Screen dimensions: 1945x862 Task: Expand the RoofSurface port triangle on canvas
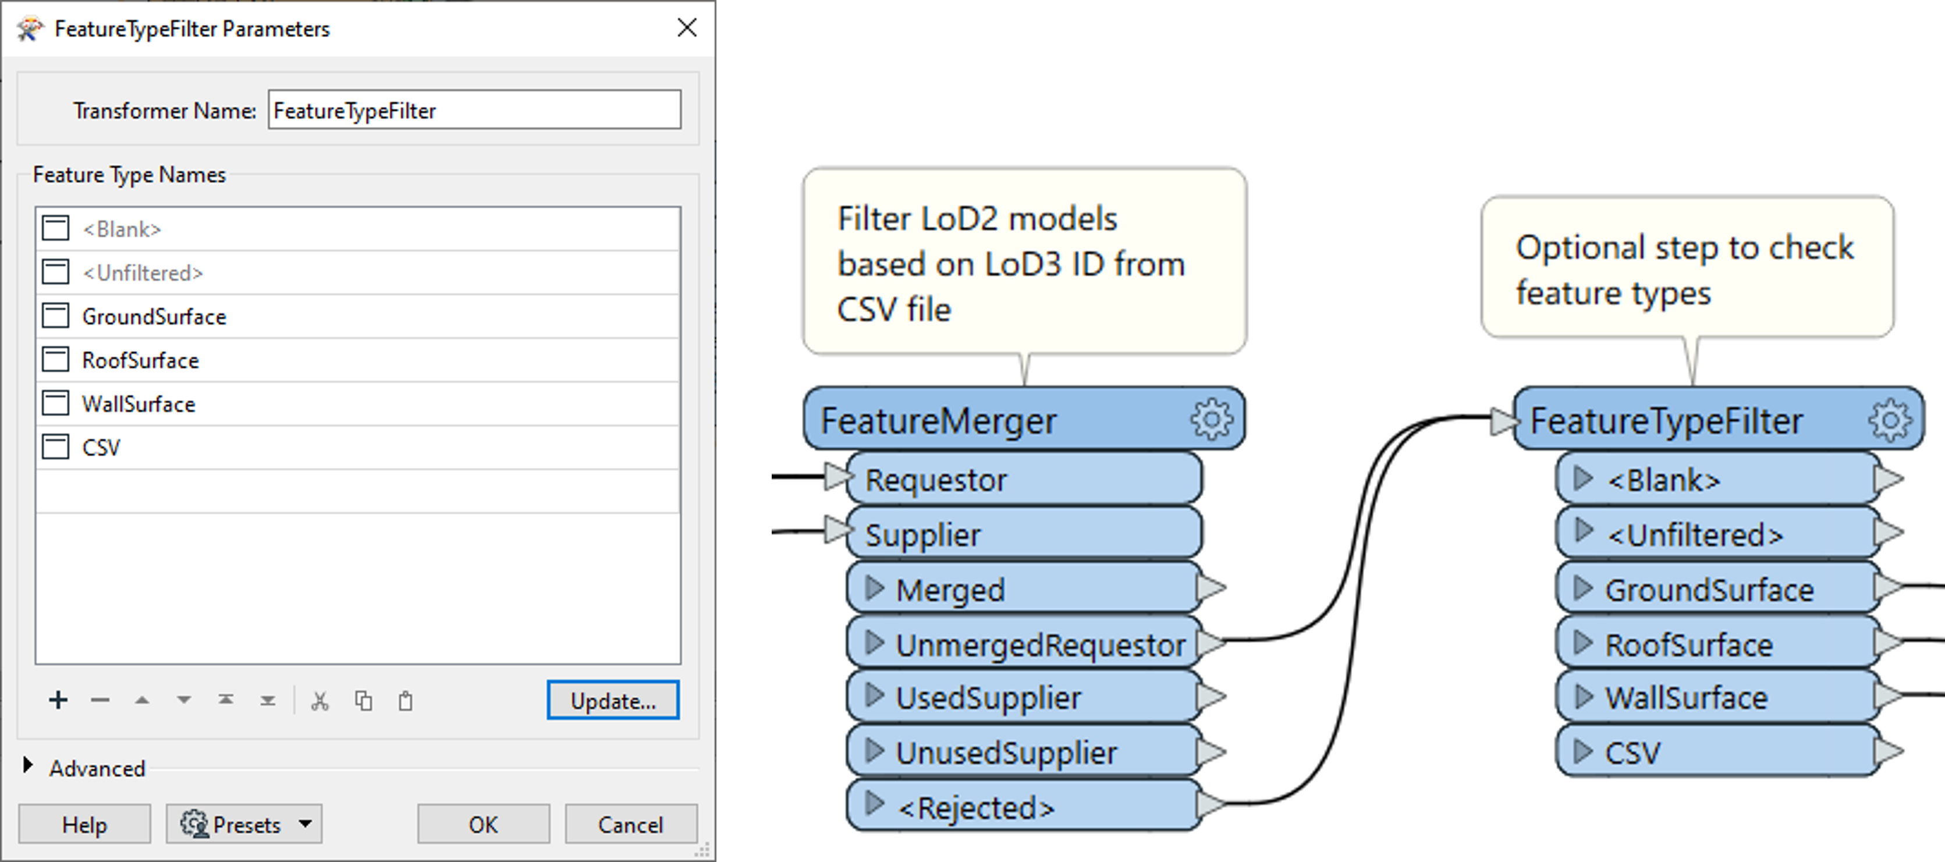(x=1582, y=643)
